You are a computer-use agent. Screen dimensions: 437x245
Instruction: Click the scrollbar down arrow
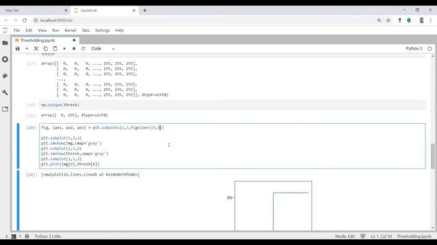coord(432,228)
